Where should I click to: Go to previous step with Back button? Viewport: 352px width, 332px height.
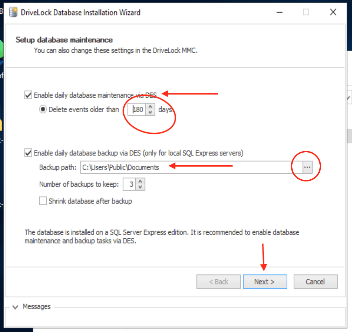point(219,281)
